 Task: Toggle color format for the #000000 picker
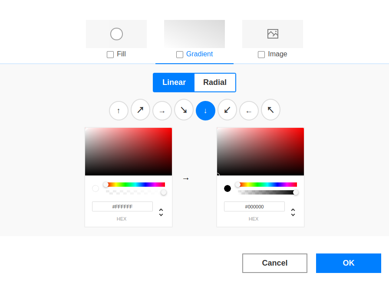293,212
